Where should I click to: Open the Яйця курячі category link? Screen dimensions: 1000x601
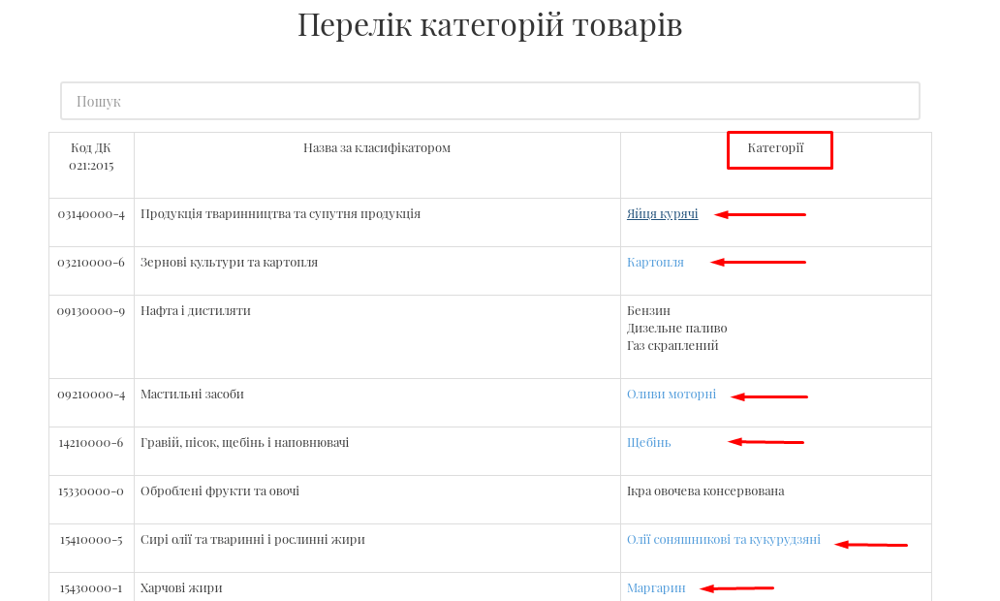pos(662,213)
